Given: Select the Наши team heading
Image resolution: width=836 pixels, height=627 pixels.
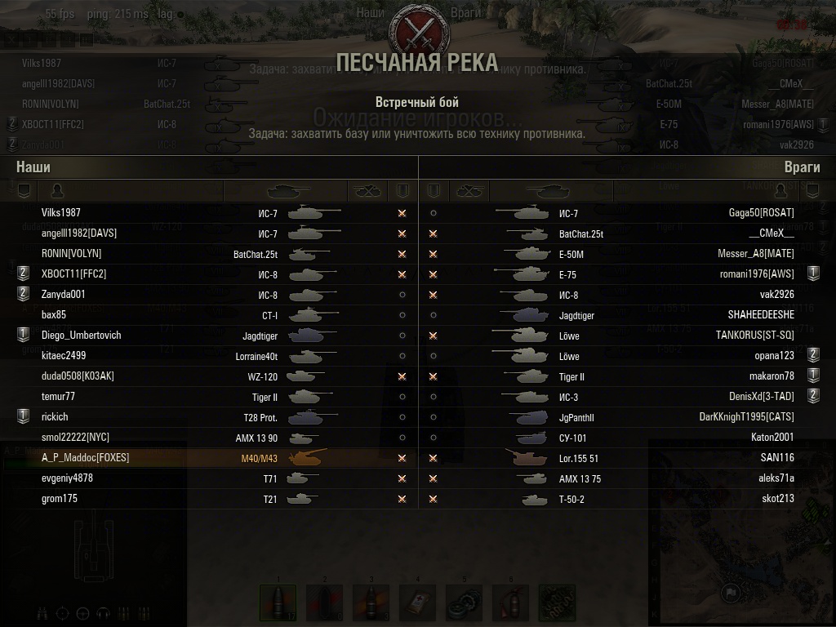Looking at the screenshot, I should coord(33,167).
